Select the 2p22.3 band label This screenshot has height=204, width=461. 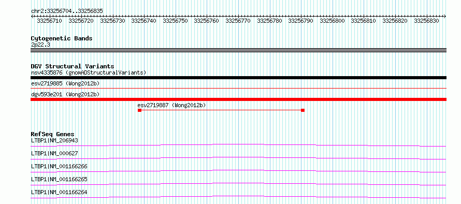(x=40, y=45)
